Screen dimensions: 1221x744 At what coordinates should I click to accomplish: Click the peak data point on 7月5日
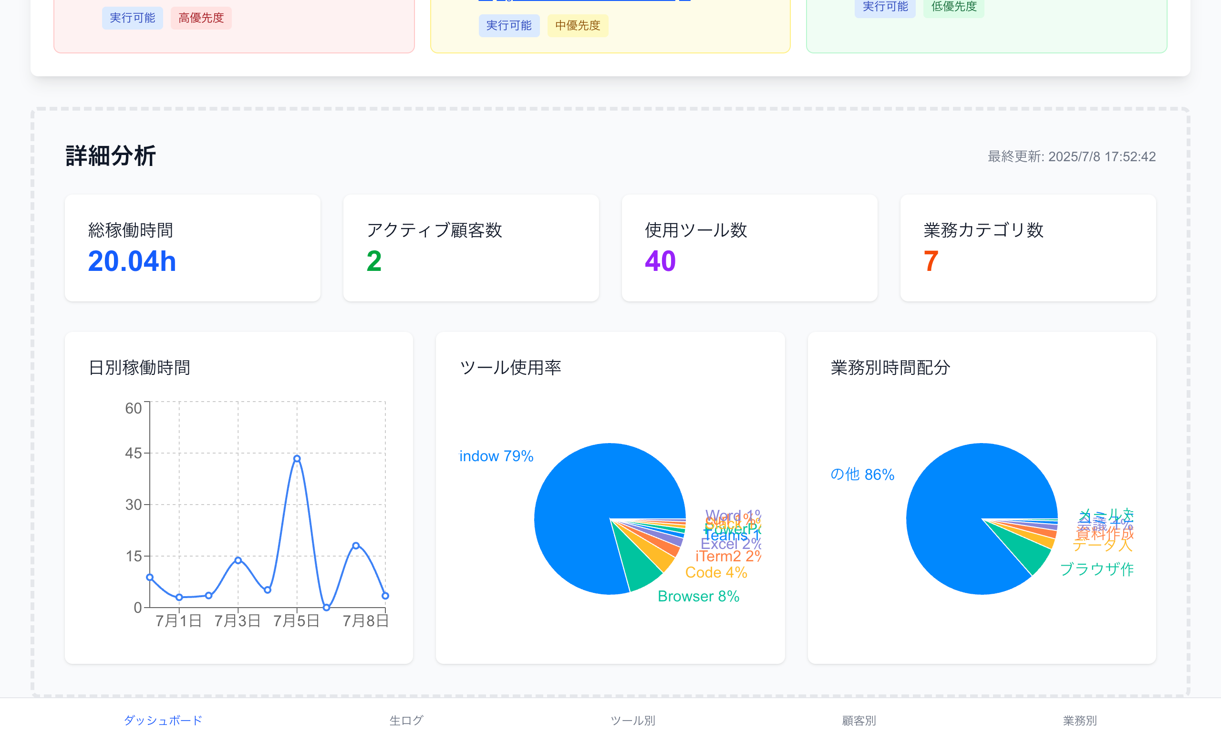pyautogui.click(x=296, y=458)
